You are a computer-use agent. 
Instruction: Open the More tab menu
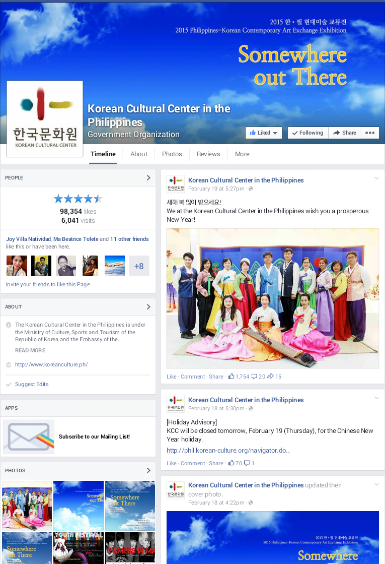click(x=242, y=154)
